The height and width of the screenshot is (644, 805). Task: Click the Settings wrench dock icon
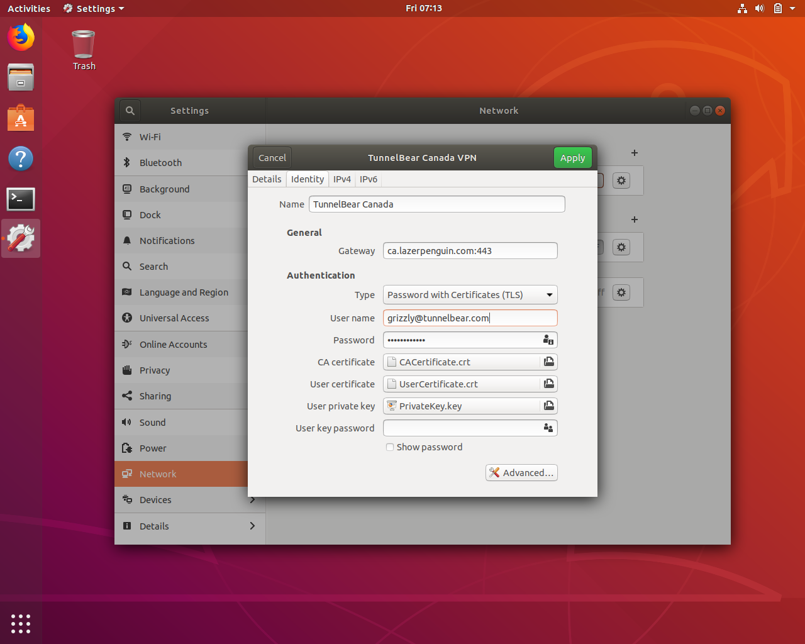pos(21,238)
